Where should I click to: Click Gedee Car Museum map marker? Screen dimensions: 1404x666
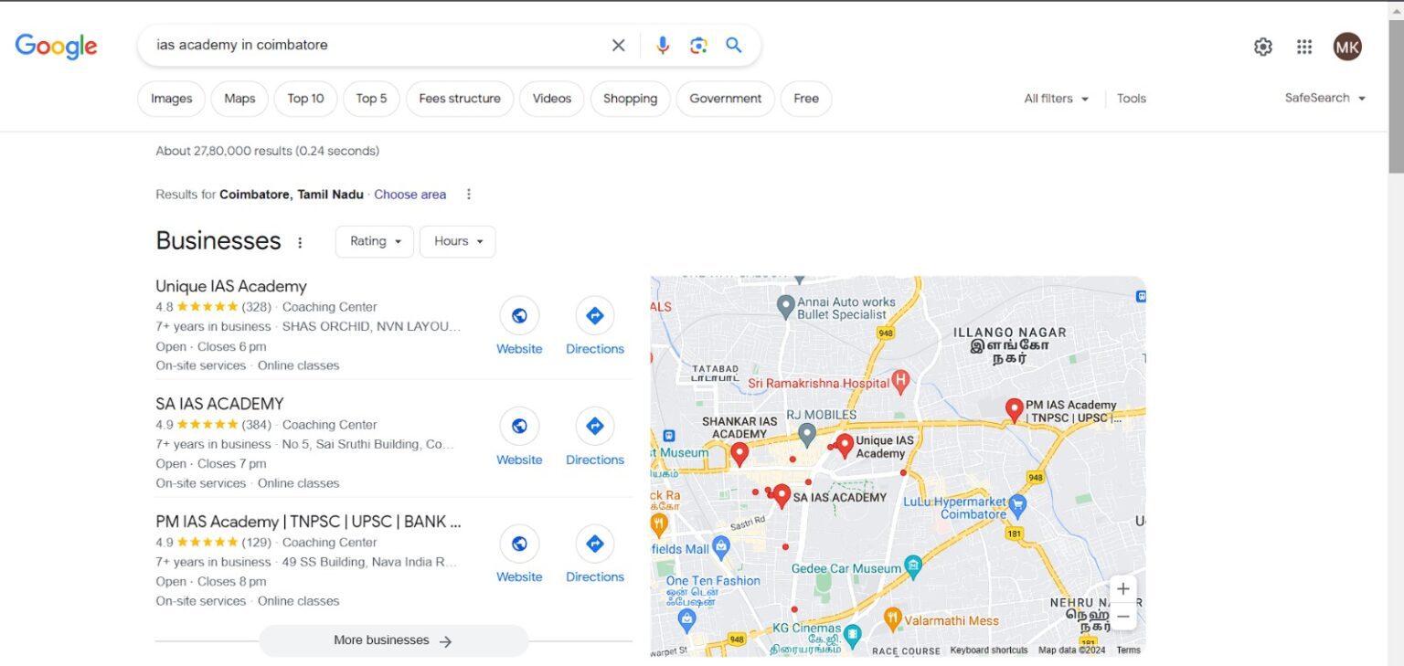(x=913, y=567)
